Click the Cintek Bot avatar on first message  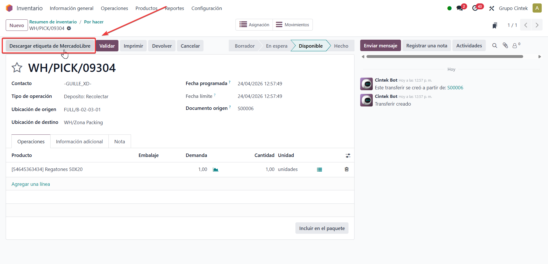(x=366, y=84)
